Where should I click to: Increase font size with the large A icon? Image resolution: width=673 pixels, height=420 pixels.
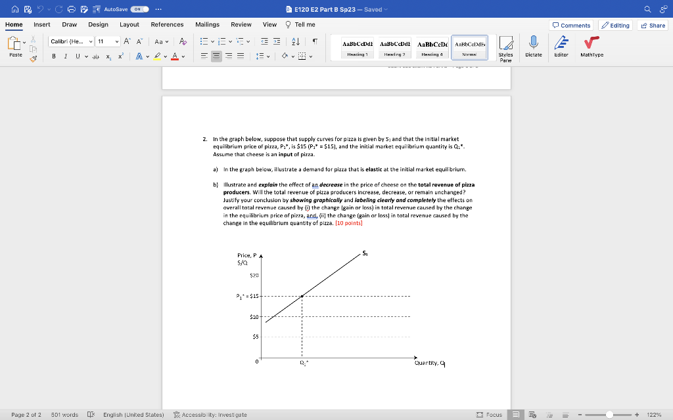pos(127,41)
